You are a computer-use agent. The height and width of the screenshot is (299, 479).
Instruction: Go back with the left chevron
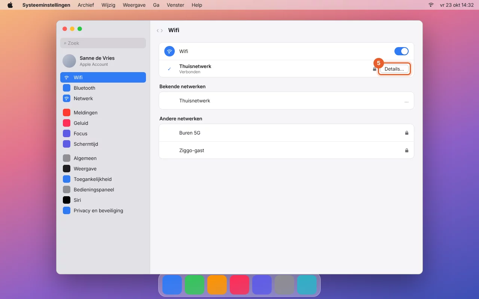point(158,30)
